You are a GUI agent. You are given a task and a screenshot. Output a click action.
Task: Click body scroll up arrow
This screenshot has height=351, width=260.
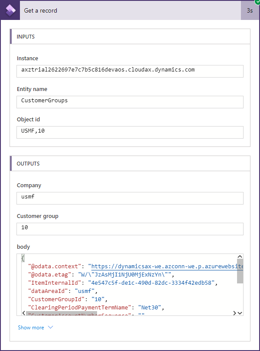240,257
